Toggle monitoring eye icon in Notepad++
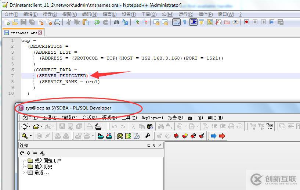The height and width of the screenshot is (190, 300). pyautogui.click(x=235, y=22)
